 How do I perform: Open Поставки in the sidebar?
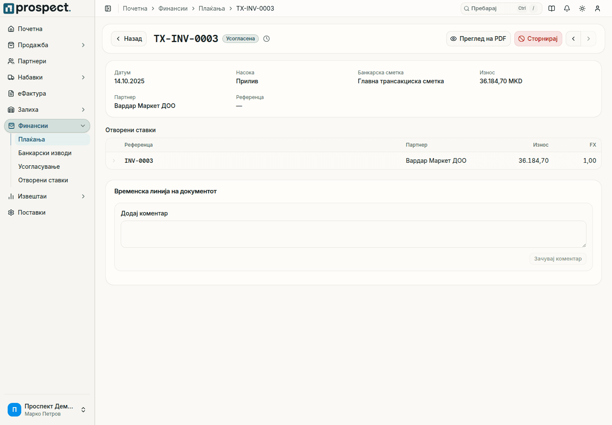click(47, 212)
